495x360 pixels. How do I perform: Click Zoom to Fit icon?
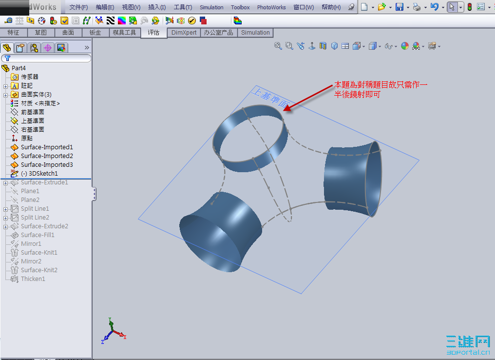click(278, 46)
